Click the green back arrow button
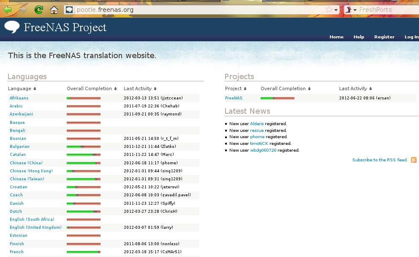The image size is (419, 257). (x=7, y=10)
